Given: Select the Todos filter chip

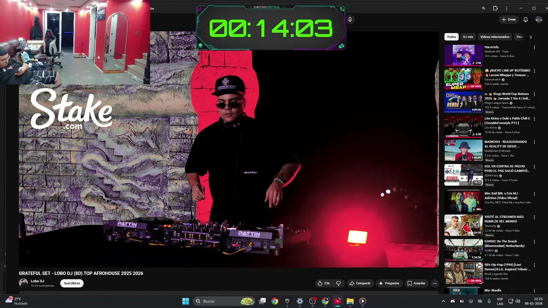Looking at the screenshot, I should click(x=451, y=37).
